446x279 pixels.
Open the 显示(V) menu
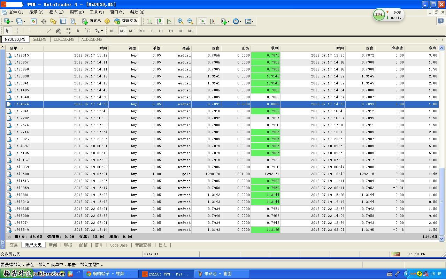36,12
